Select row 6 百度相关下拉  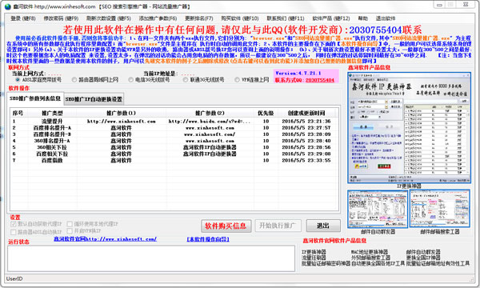[x=174, y=154]
